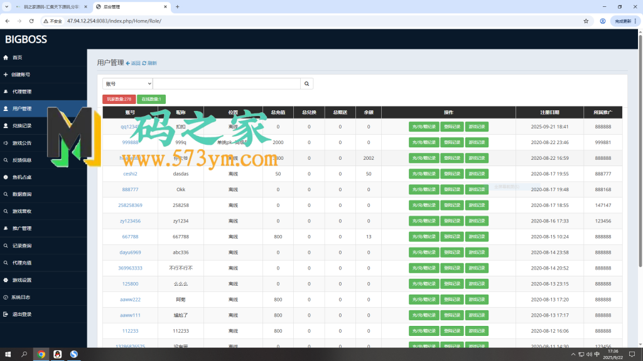
Task: Click the search magnifier button next to input
Action: tap(306, 84)
